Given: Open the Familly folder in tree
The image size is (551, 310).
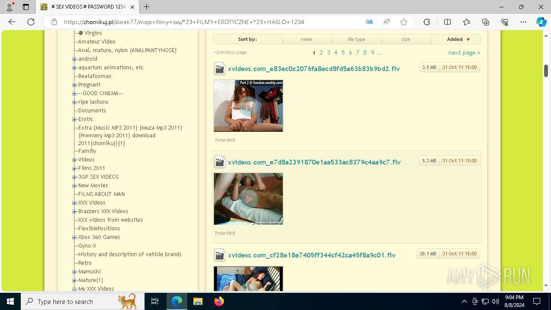Looking at the screenshot, I should point(87,151).
